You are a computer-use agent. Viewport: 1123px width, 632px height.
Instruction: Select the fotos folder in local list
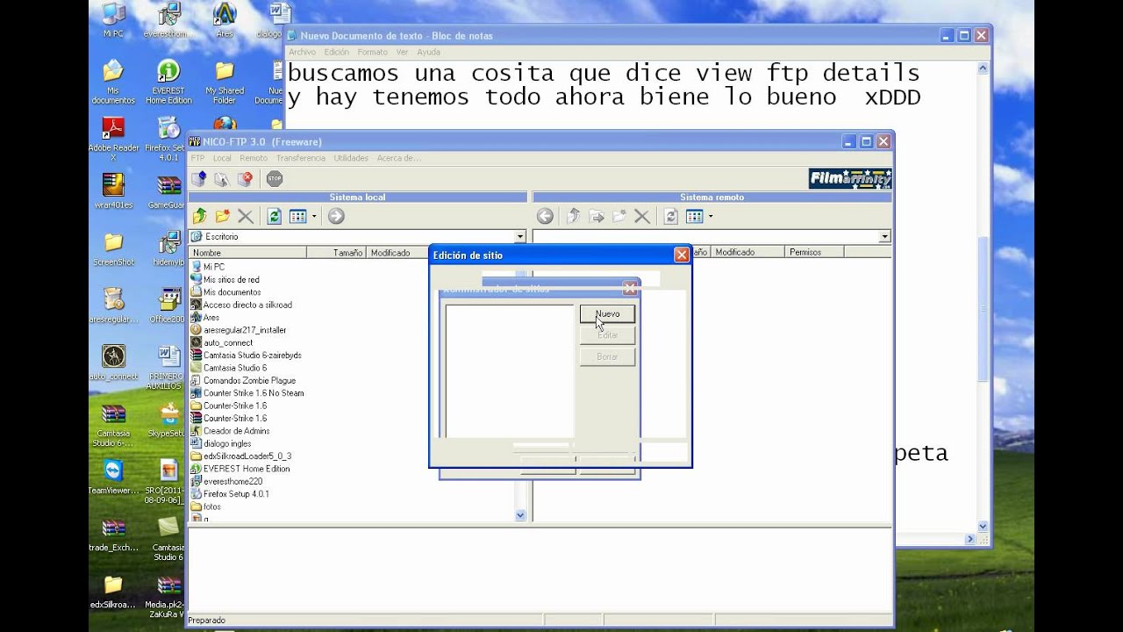(212, 506)
